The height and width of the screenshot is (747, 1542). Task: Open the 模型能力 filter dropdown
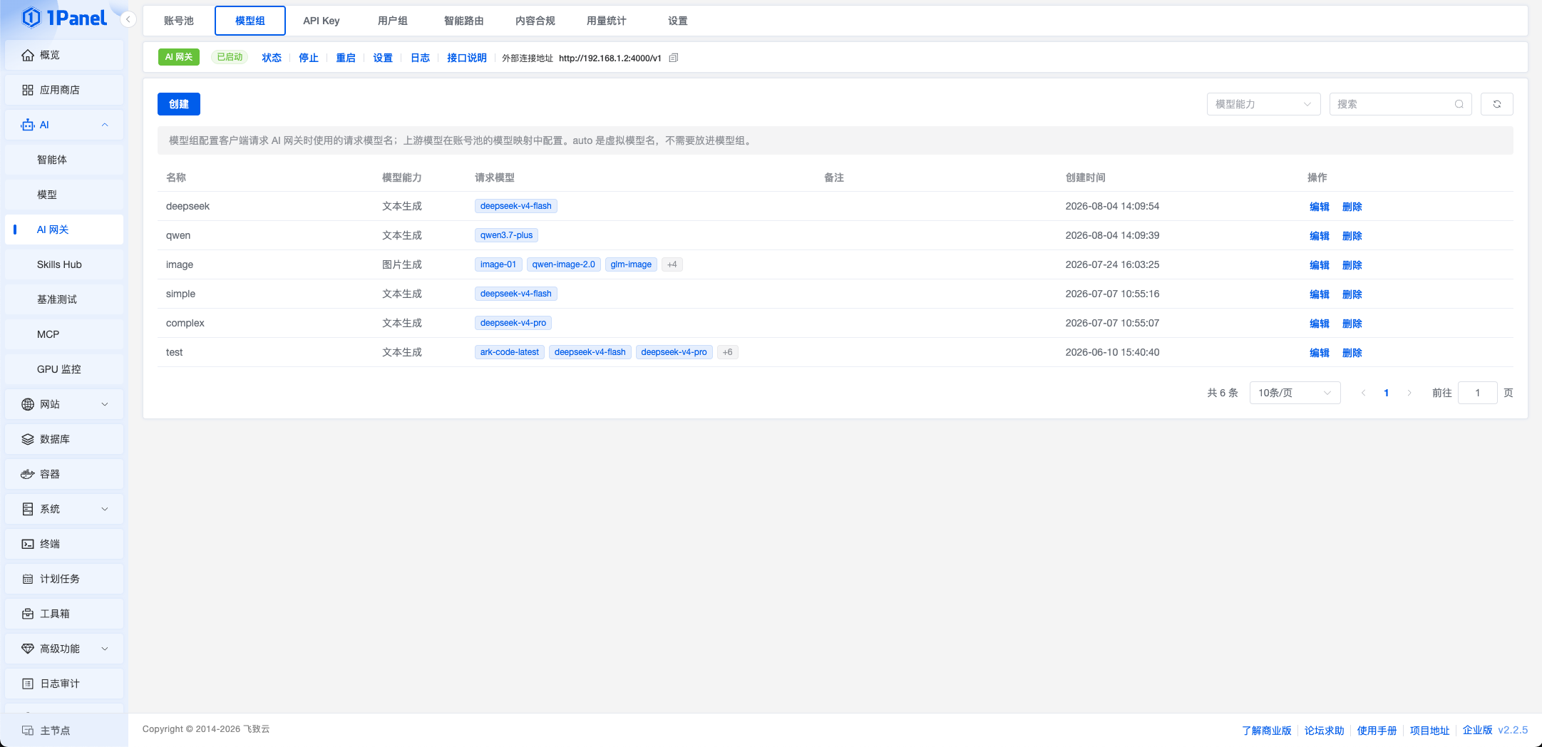(1263, 104)
